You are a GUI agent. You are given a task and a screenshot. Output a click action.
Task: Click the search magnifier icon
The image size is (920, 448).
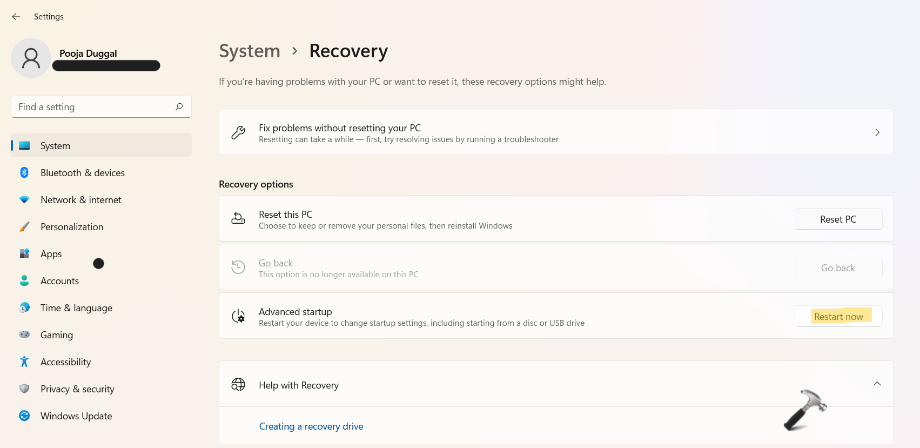coord(179,106)
